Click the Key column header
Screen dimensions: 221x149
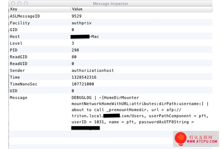tap(39, 9)
